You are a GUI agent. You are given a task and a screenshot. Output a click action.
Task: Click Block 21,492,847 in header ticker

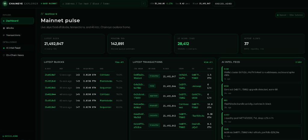202,4
